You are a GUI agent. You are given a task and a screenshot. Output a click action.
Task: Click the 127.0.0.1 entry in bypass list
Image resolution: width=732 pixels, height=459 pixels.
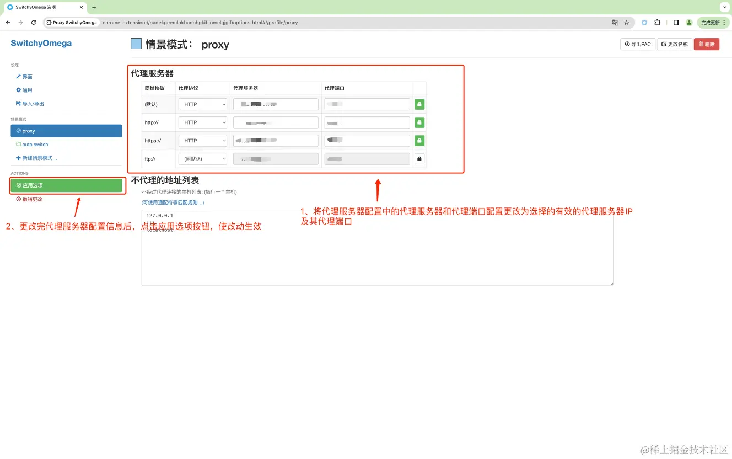160,216
